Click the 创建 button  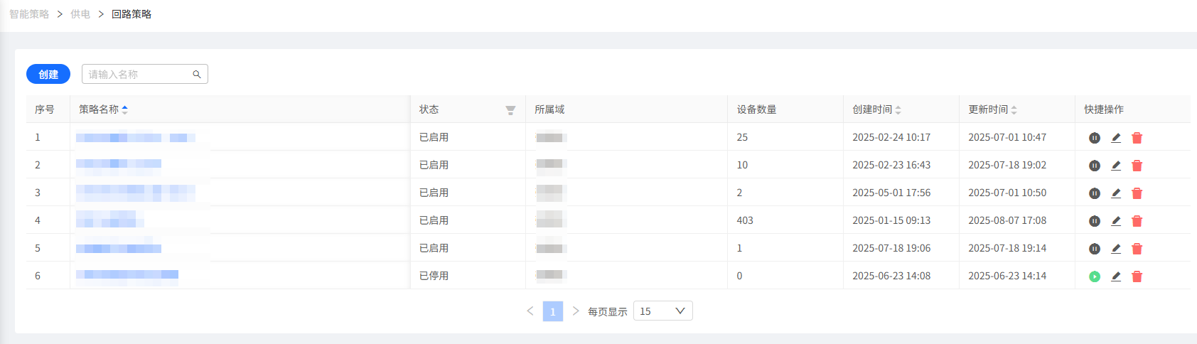(x=48, y=74)
